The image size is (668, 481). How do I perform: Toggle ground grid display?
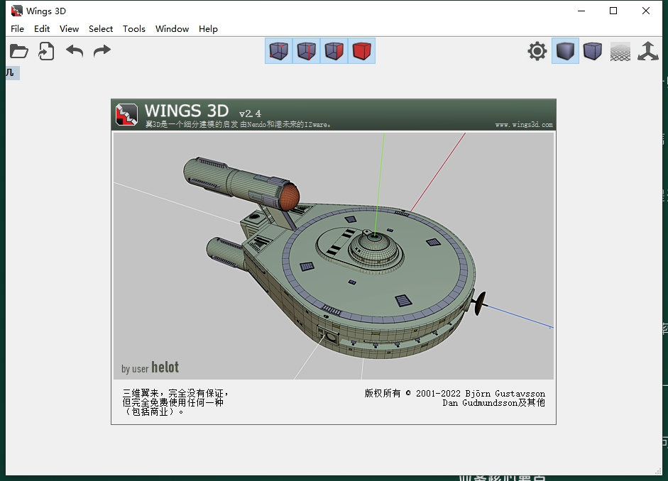(620, 51)
